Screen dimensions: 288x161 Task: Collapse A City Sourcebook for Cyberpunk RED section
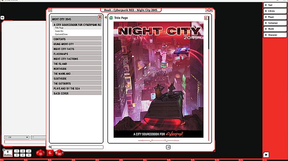[x=77, y=25]
